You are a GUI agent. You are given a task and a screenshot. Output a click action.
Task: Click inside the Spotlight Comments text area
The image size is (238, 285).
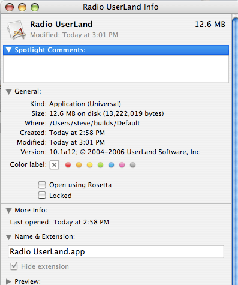pos(116,68)
